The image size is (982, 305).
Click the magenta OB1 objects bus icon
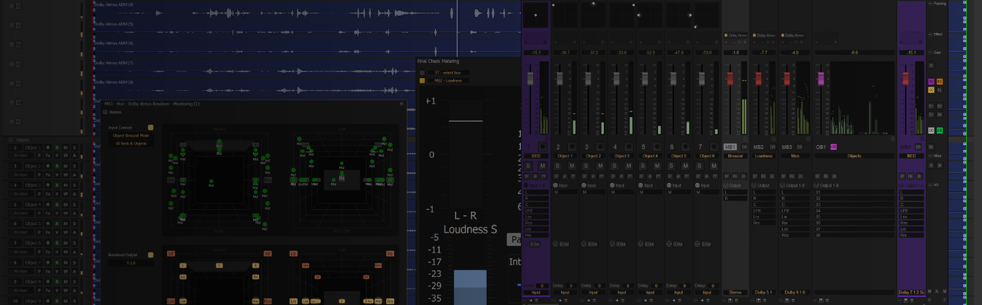(833, 147)
